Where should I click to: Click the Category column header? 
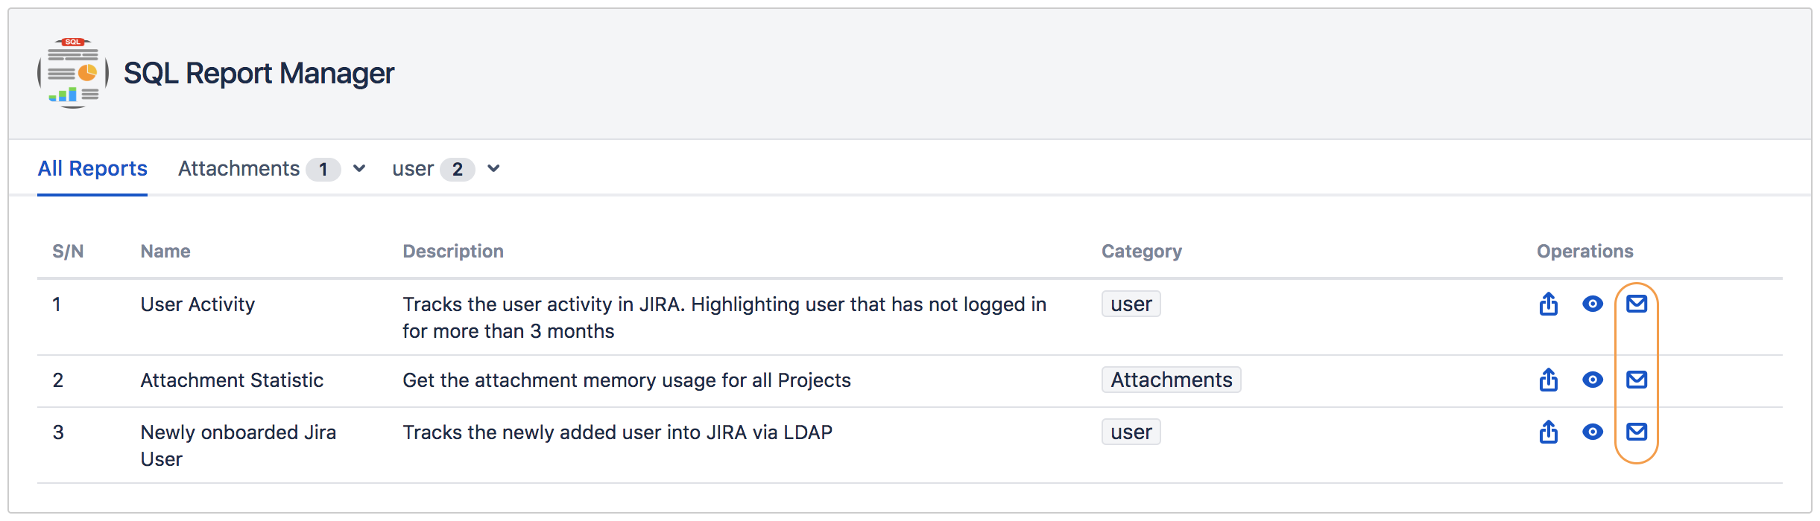pyautogui.click(x=1141, y=252)
